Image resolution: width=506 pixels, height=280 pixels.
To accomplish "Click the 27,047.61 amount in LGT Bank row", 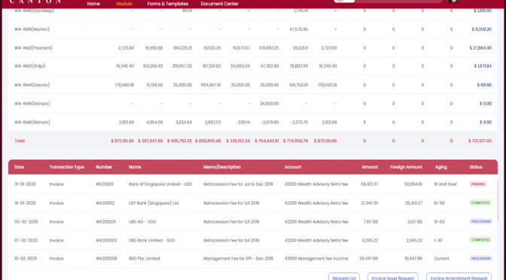I will tap(369, 203).
